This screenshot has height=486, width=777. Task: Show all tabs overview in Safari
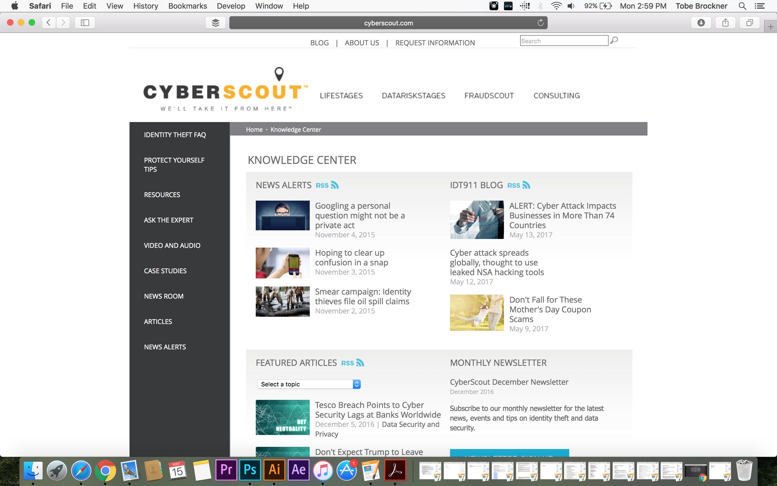[x=750, y=22]
